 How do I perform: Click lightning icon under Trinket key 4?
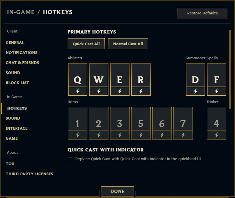coord(217,135)
